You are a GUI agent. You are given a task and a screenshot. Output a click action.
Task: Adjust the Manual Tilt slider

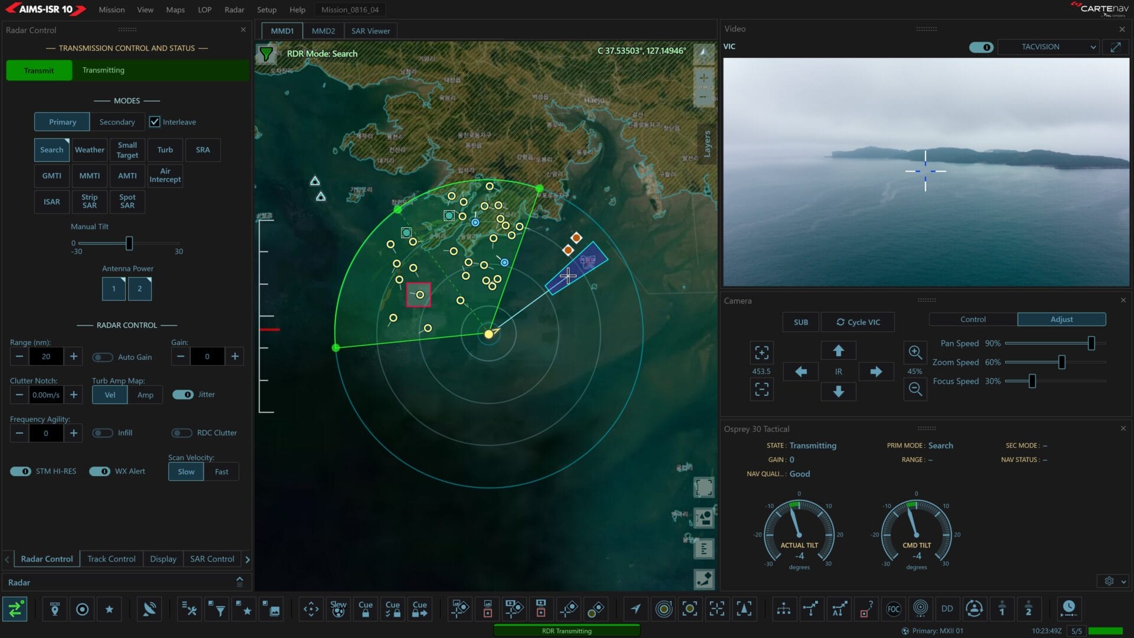coord(129,243)
